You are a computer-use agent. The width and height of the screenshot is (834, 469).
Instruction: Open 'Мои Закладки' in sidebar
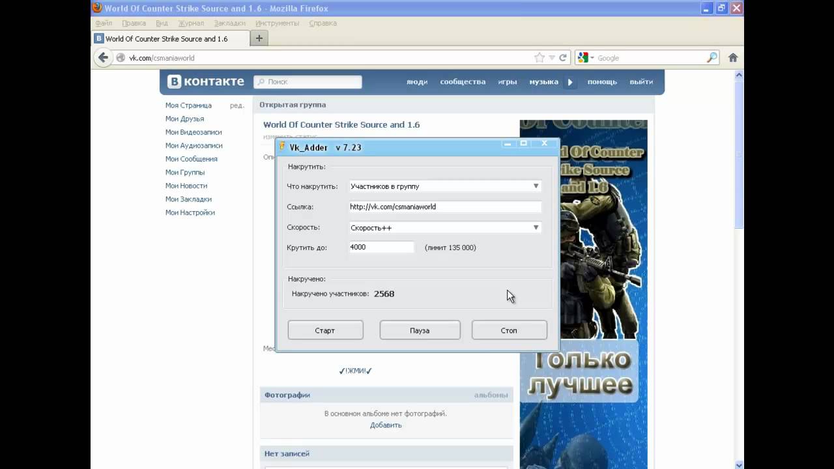[x=188, y=199]
